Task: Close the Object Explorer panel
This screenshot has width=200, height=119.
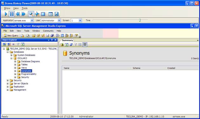Action: (x=55, y=40)
